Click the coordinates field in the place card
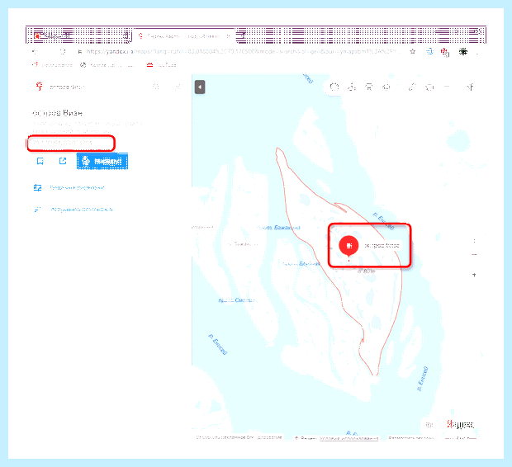The height and width of the screenshot is (467, 512). [x=70, y=143]
